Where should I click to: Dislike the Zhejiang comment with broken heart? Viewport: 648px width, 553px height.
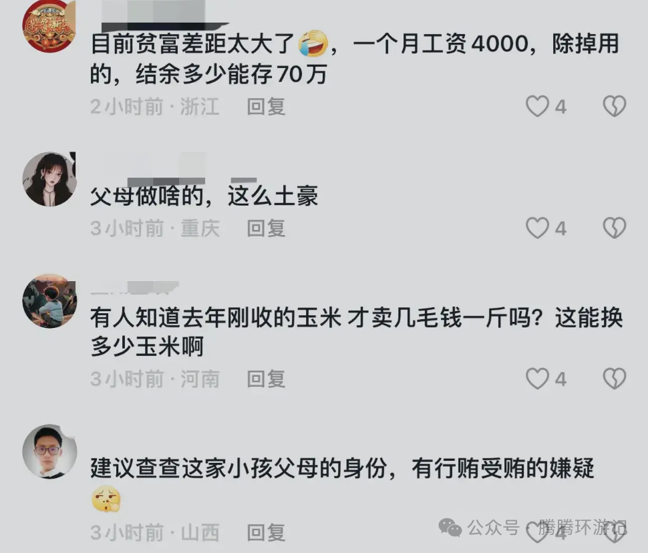pyautogui.click(x=615, y=106)
